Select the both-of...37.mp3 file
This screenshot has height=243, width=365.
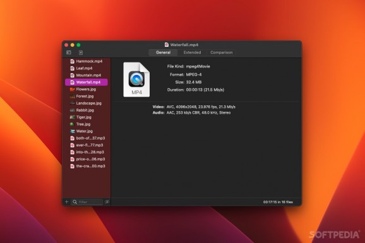[x=87, y=138]
